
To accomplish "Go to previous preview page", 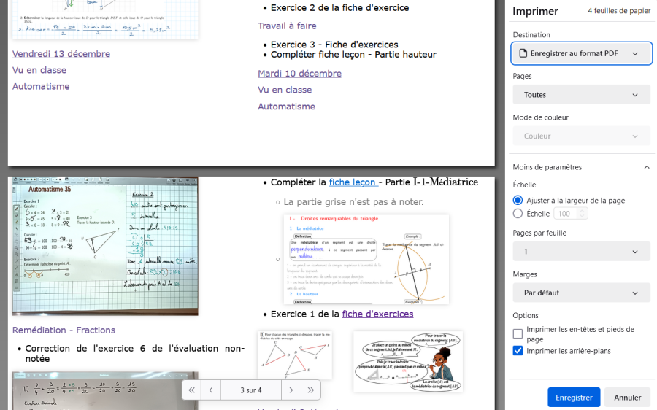I will [x=211, y=390].
